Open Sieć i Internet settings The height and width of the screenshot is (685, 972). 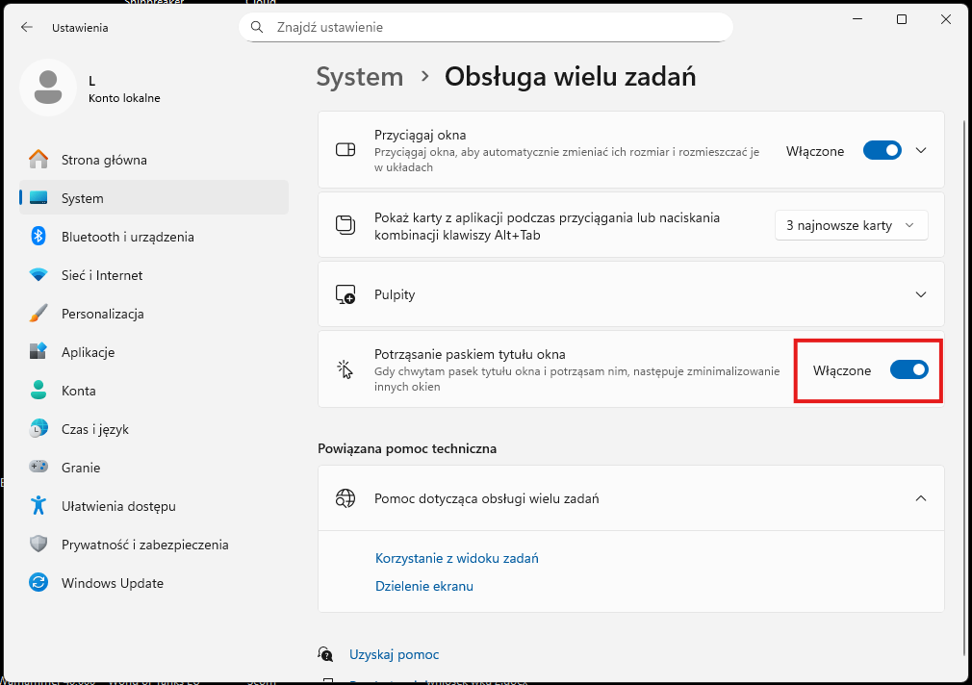[101, 274]
